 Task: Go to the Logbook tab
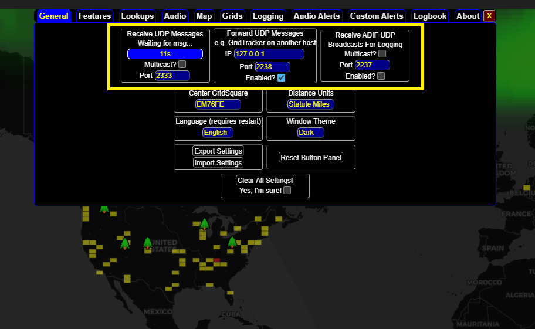(x=430, y=16)
